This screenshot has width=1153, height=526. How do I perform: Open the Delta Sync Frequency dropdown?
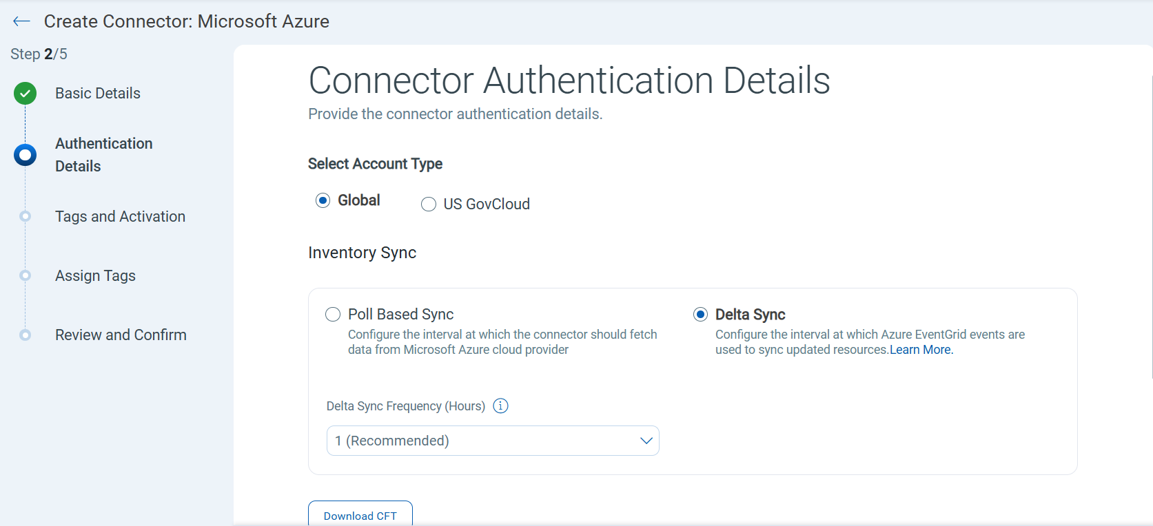[493, 441]
